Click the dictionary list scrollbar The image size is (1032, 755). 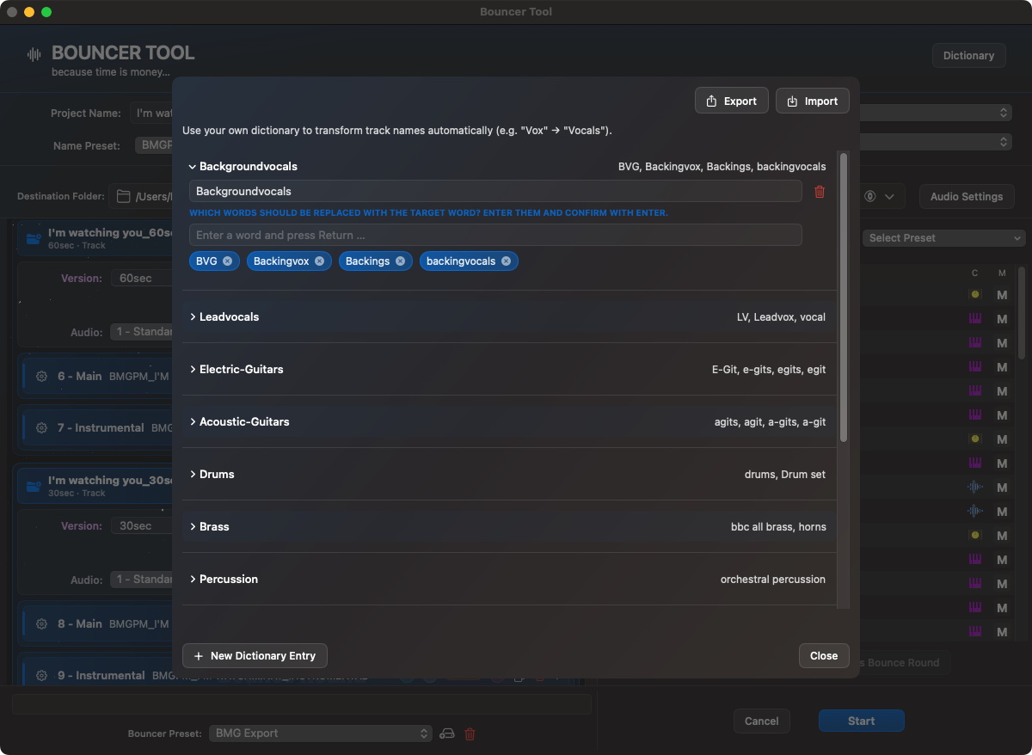(844, 298)
